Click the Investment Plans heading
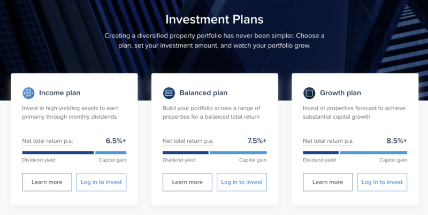Image resolution: width=428 pixels, height=215 pixels. point(215,19)
